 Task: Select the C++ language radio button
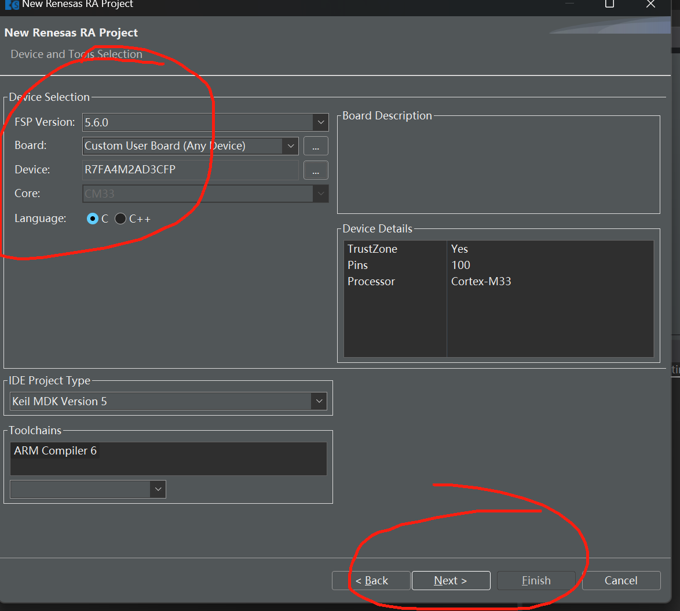point(120,219)
